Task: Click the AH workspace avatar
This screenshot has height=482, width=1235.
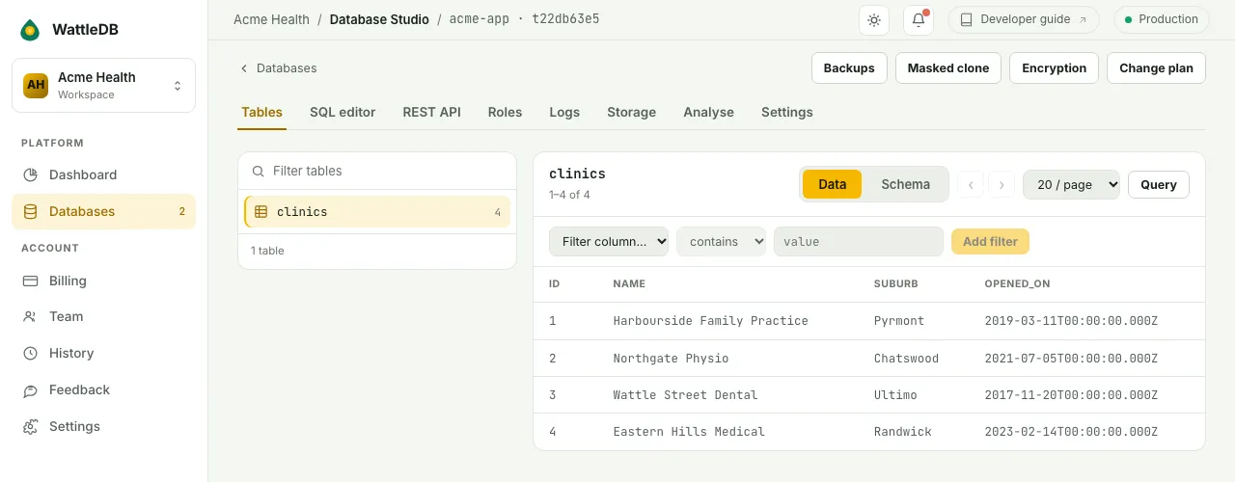Action: tap(36, 85)
